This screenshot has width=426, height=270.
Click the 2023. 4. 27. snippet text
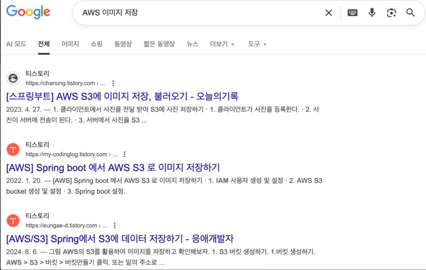click(163, 115)
